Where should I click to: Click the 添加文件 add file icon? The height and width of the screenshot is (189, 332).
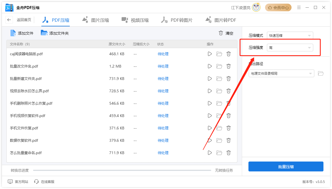pos(13,33)
